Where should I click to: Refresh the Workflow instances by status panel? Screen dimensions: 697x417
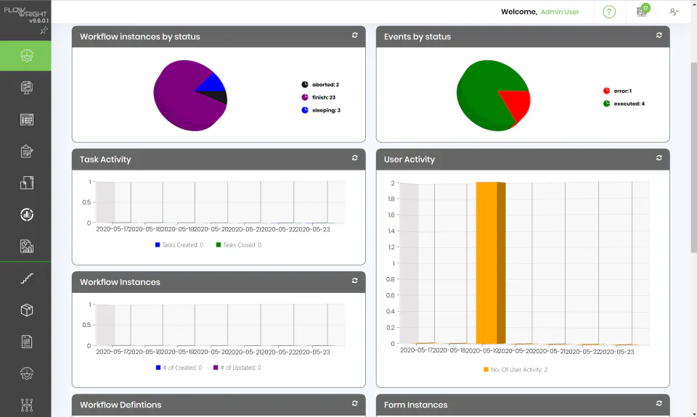[355, 35]
